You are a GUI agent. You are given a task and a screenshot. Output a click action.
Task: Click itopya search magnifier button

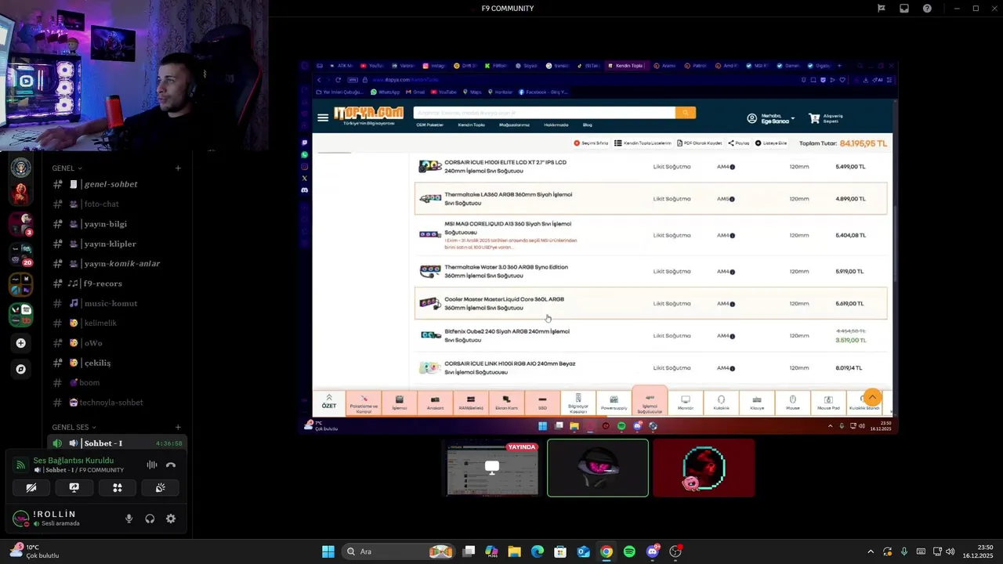coord(686,113)
